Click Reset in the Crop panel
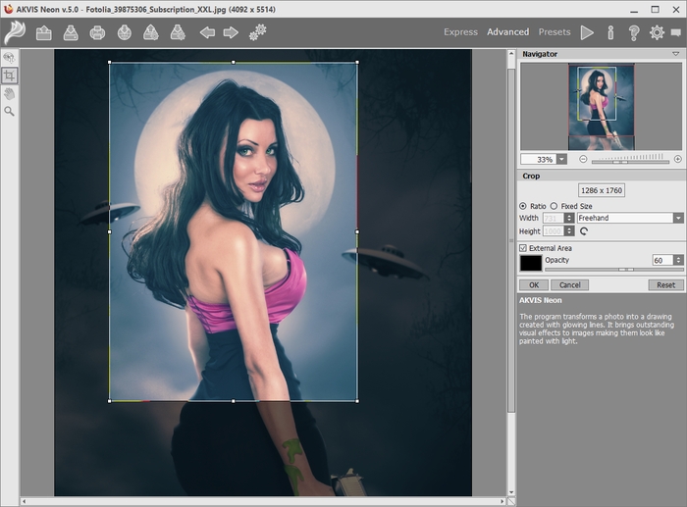 (x=665, y=285)
